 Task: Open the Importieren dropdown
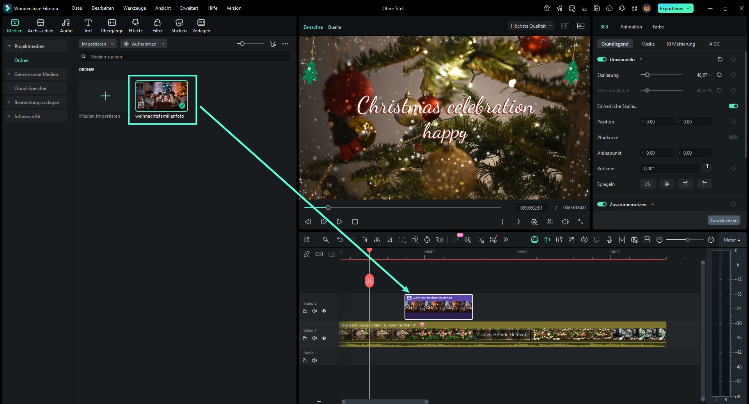[98, 44]
